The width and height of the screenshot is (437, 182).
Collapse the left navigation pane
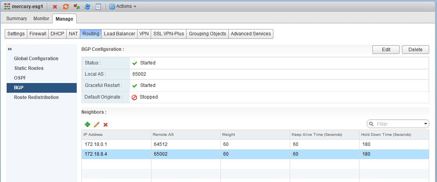pyautogui.click(x=10, y=49)
